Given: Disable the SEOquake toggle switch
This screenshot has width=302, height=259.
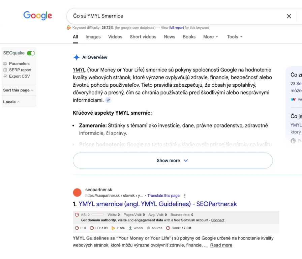Looking at the screenshot, I should (31, 53).
